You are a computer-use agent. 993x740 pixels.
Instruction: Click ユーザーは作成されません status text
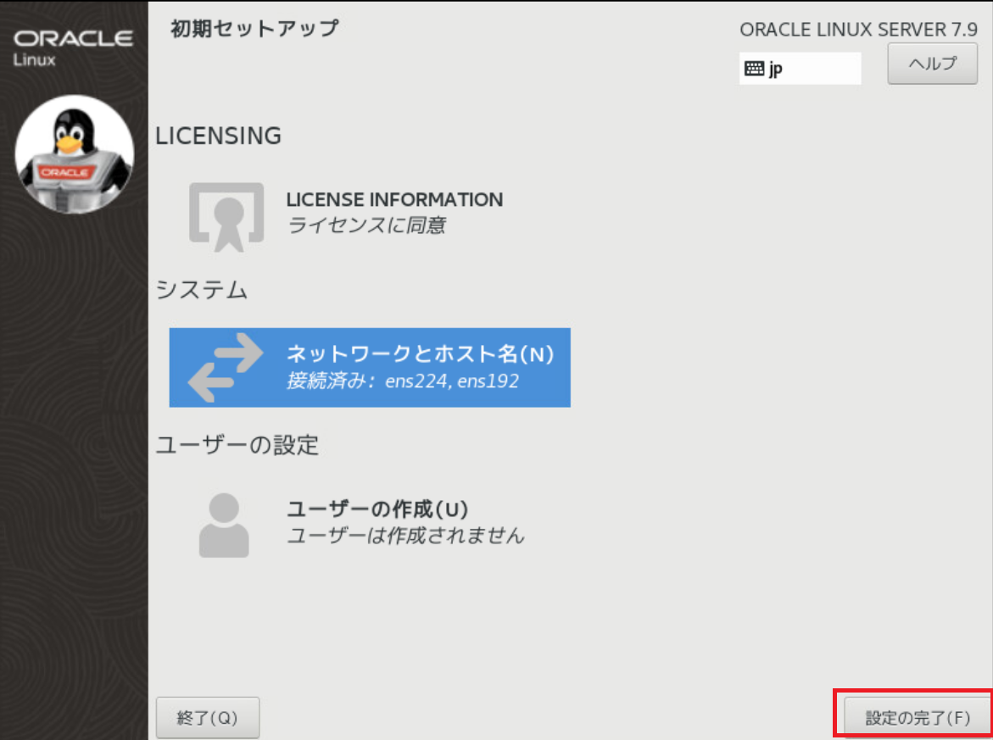point(405,536)
